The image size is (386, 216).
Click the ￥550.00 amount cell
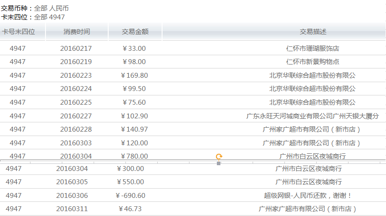pos(130,182)
